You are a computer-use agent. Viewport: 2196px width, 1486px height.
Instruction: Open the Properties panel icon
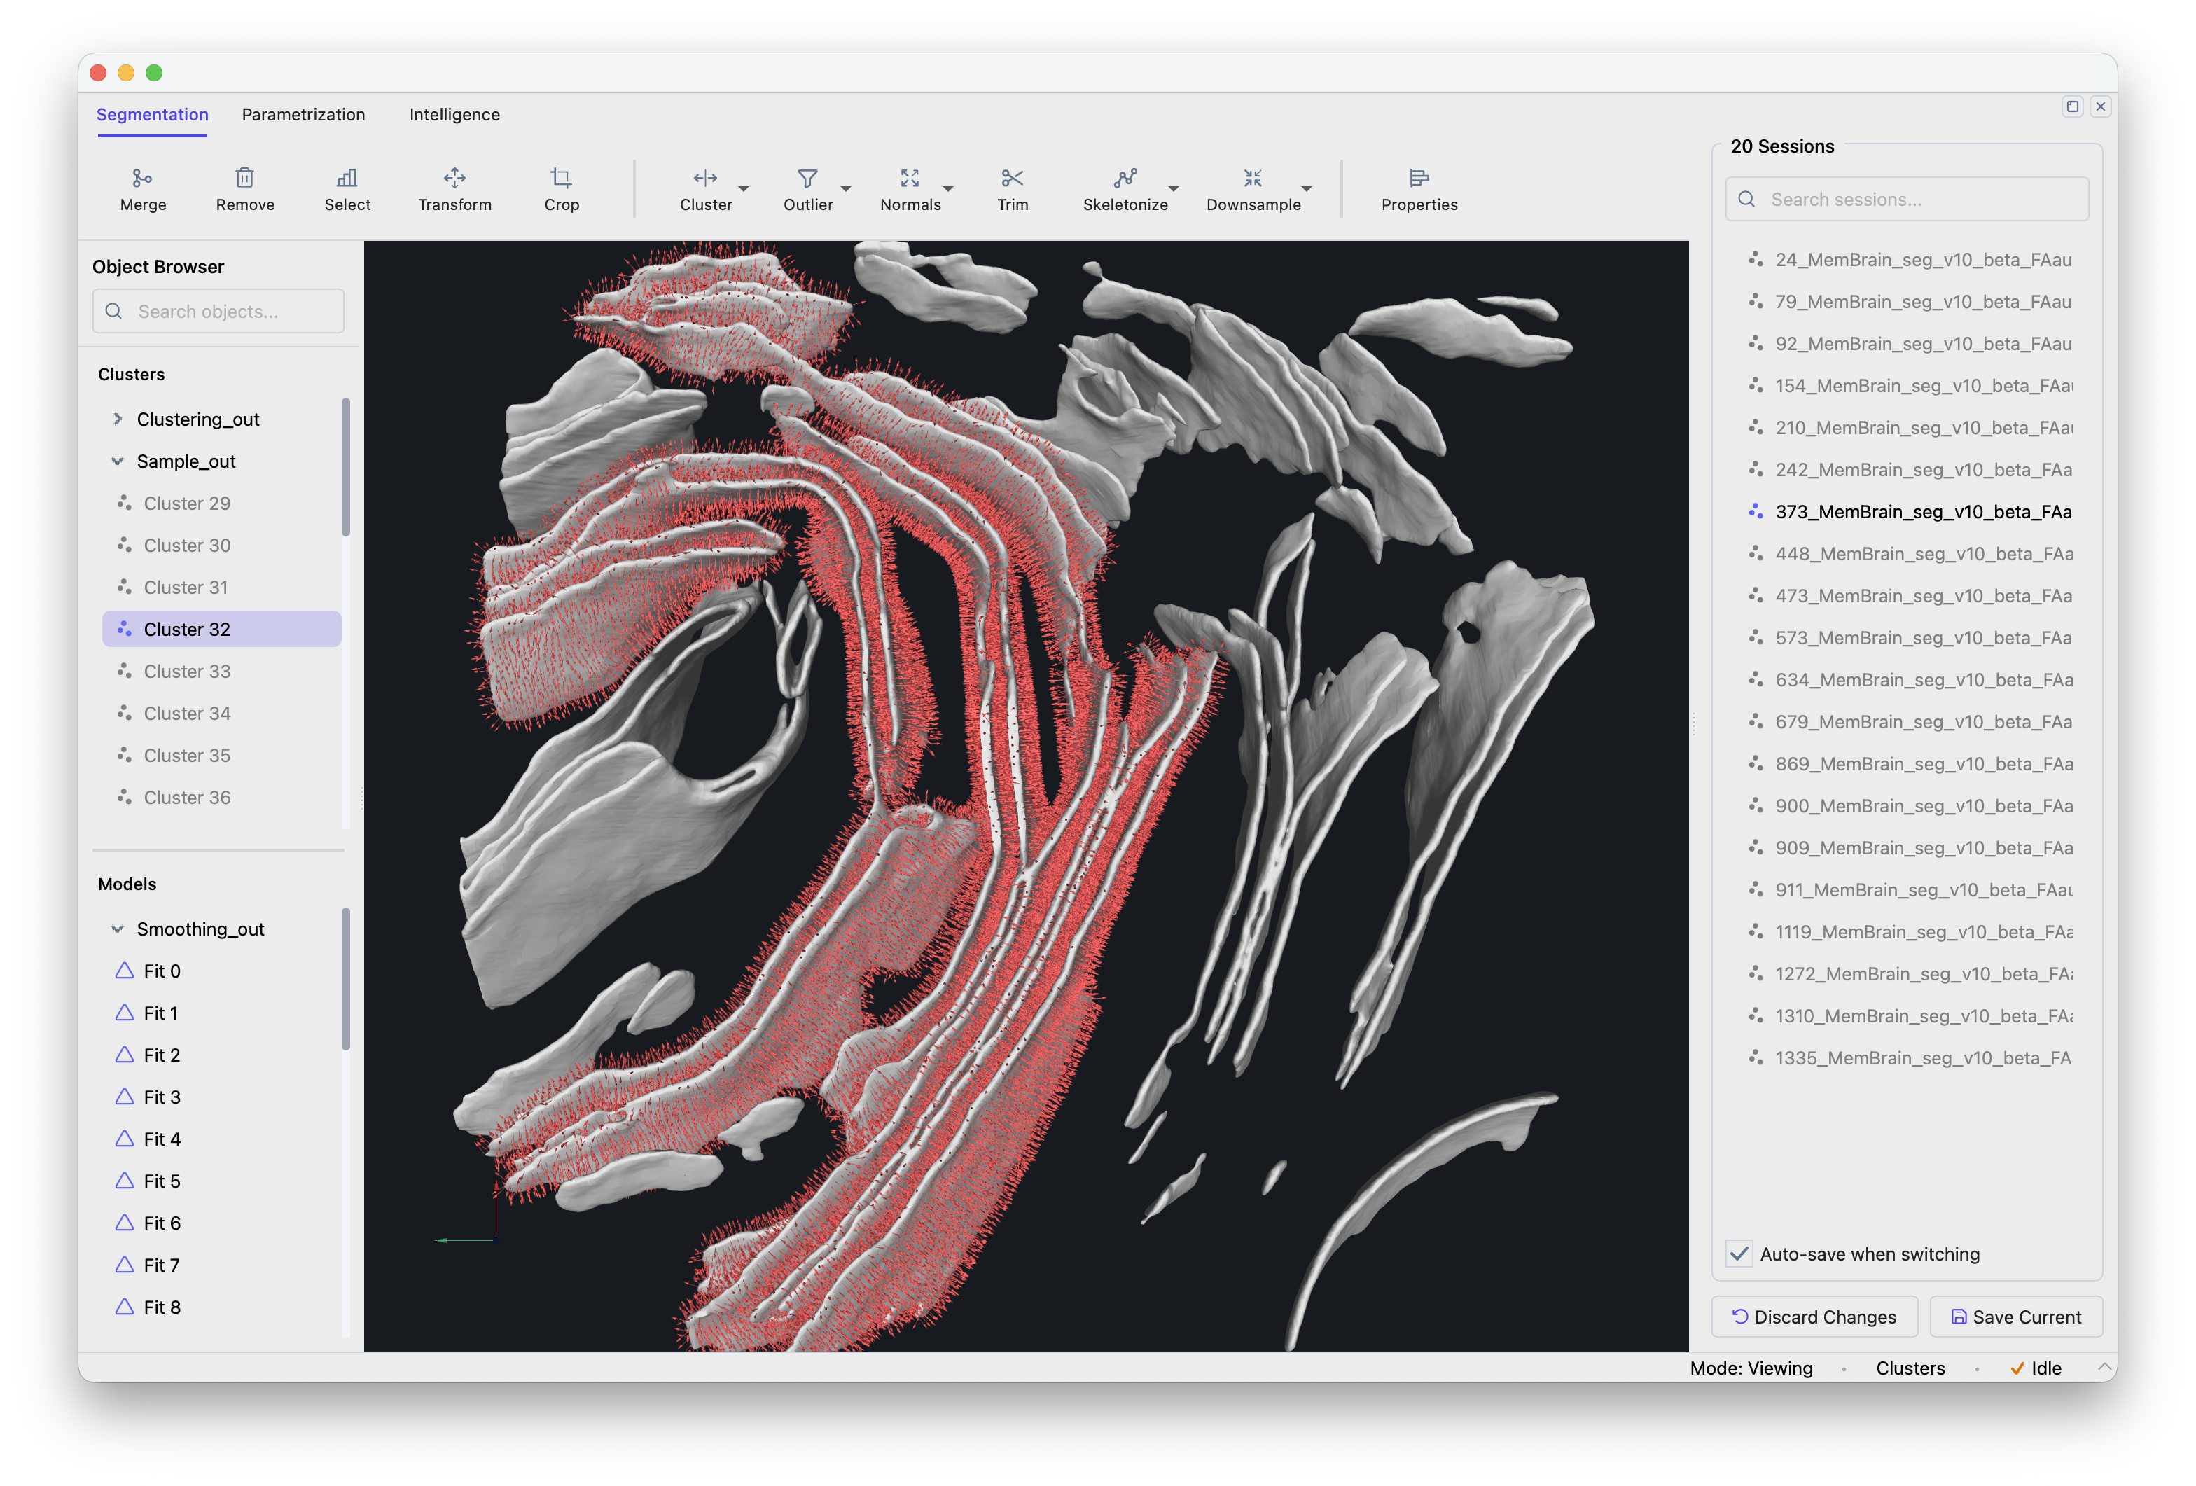pyautogui.click(x=1418, y=179)
